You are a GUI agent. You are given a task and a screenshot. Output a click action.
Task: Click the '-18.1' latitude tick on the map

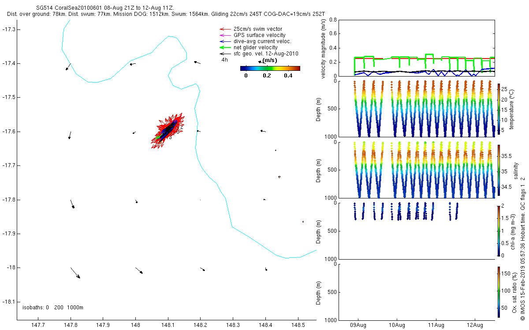tap(9, 301)
